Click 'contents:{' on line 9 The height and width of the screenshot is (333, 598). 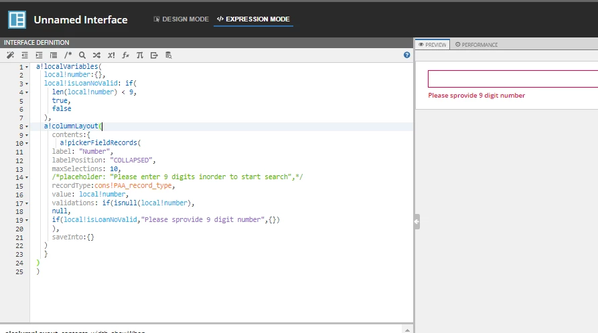coord(71,134)
